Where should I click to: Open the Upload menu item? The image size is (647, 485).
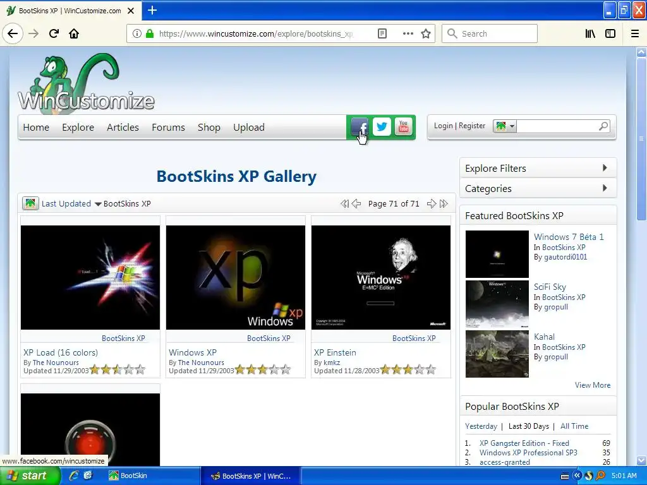(249, 128)
